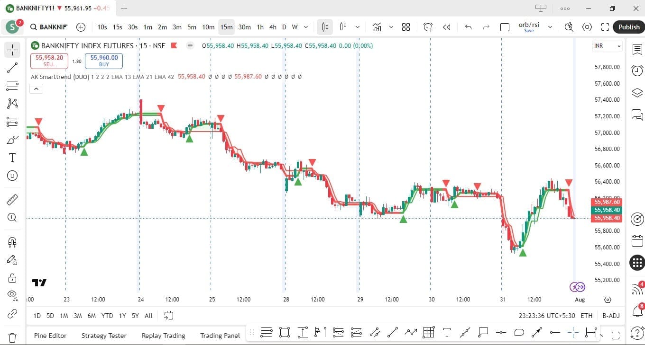Choose the daily D timeframe
The height and width of the screenshot is (345, 645).
(284, 27)
